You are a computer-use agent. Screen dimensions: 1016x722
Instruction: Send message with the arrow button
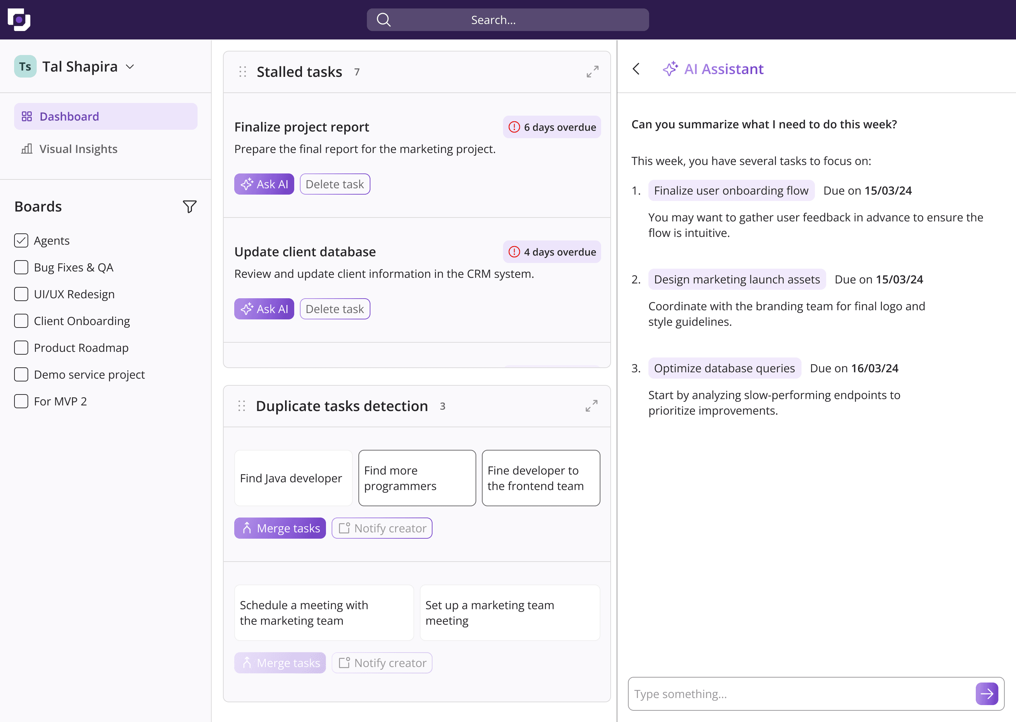coord(986,693)
